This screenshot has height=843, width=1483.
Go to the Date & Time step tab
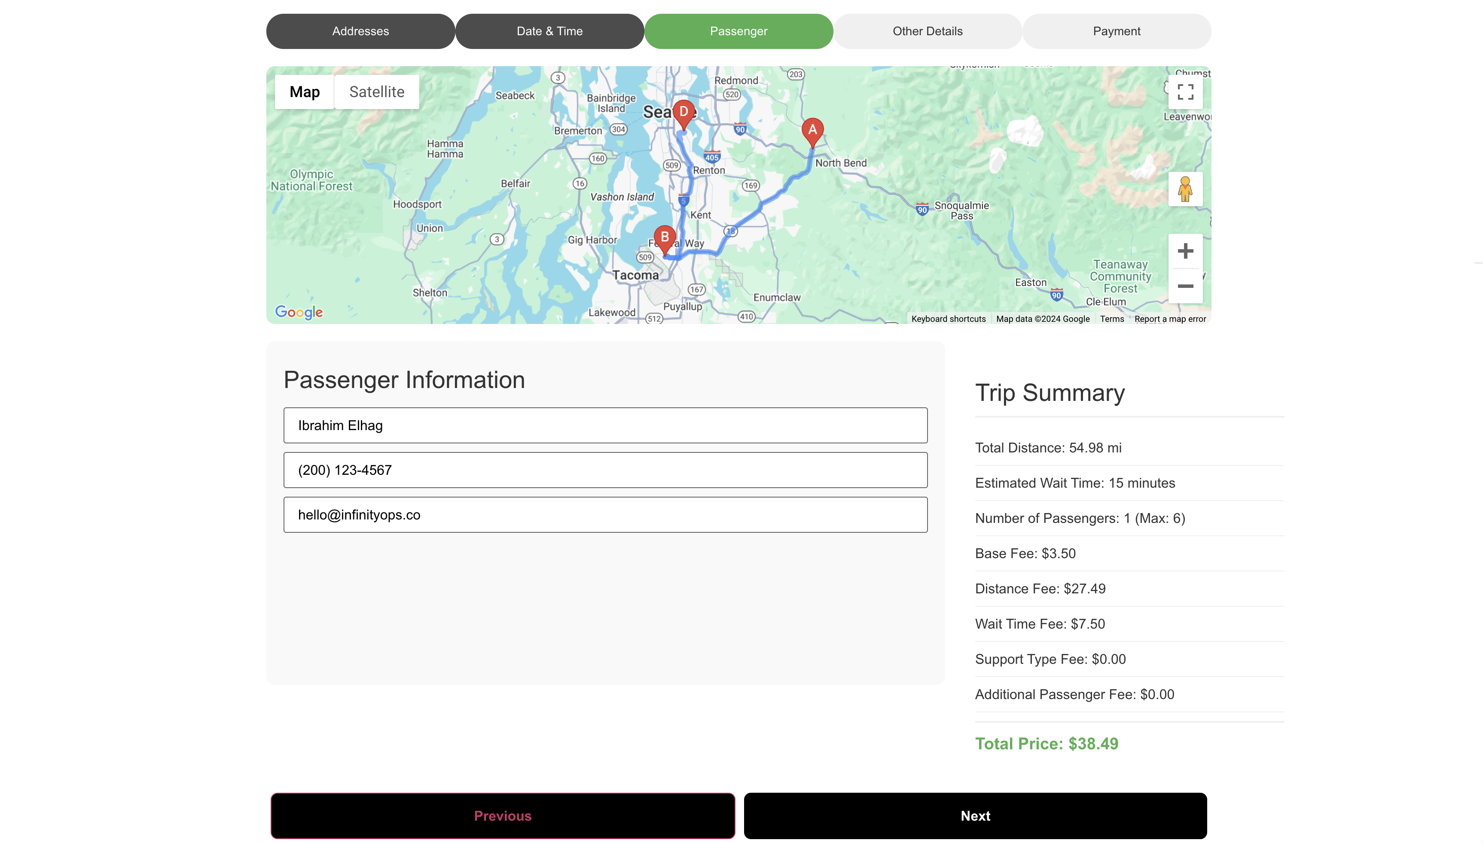click(549, 31)
